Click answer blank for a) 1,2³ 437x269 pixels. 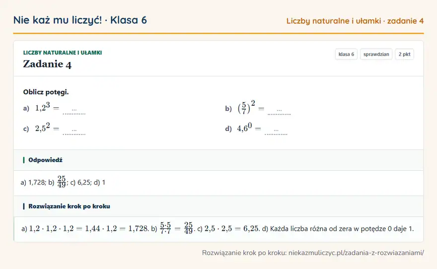(74, 111)
